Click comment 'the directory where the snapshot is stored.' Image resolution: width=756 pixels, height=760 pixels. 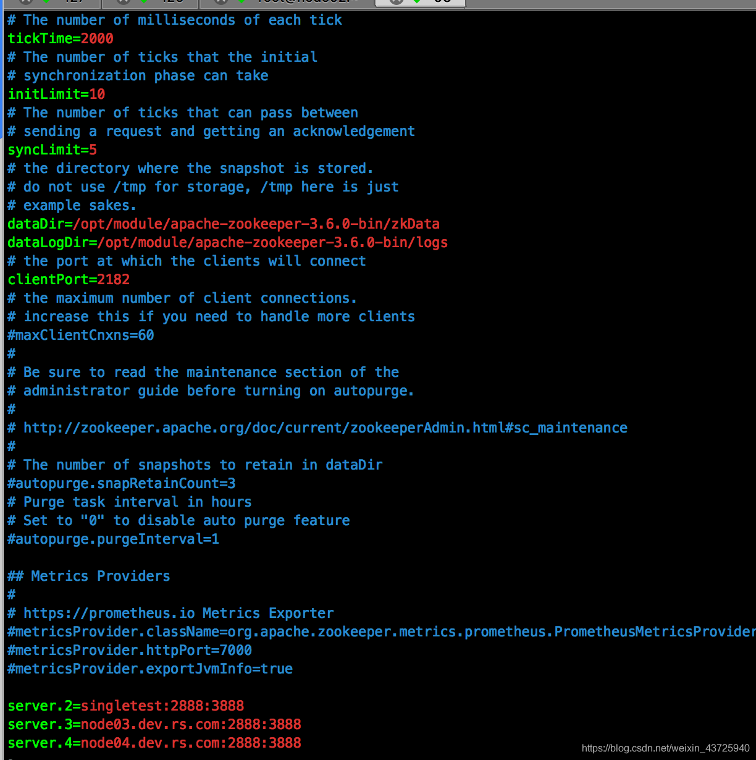tap(190, 168)
